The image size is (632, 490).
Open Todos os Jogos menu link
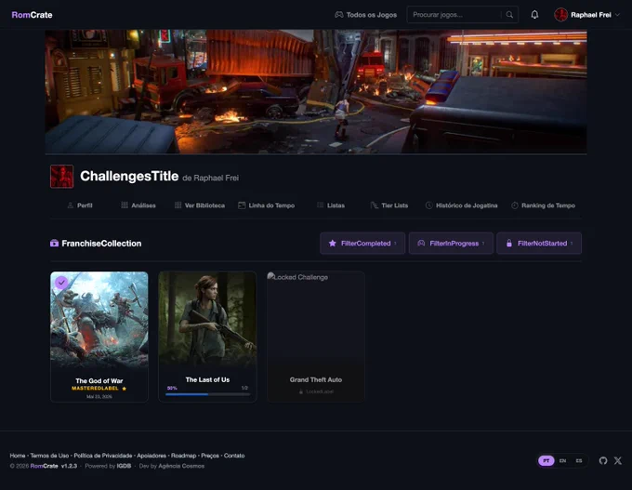[366, 15]
